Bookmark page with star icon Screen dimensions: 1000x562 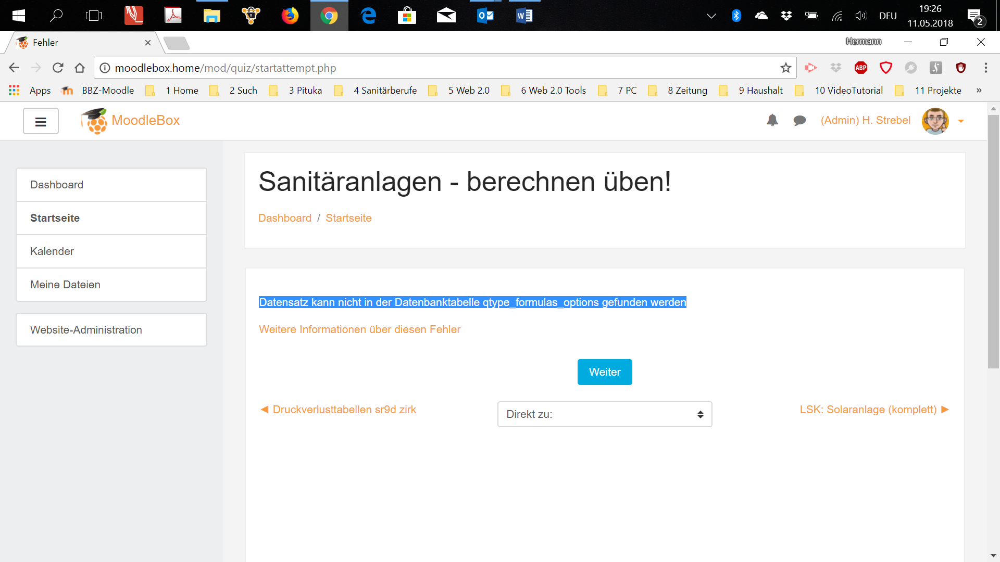point(785,68)
